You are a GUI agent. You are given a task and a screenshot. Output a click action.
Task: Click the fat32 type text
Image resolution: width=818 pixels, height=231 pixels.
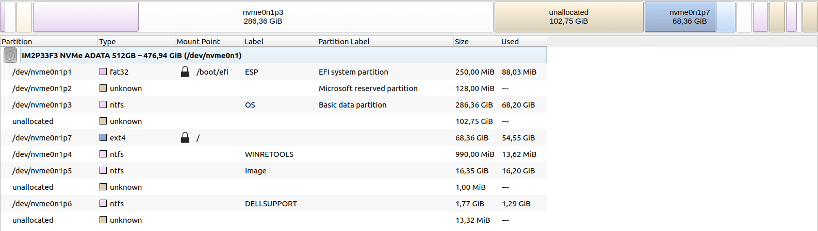(119, 72)
